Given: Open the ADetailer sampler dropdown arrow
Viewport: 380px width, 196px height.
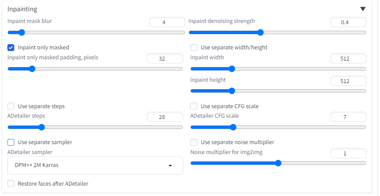Looking at the screenshot, I should [x=170, y=166].
